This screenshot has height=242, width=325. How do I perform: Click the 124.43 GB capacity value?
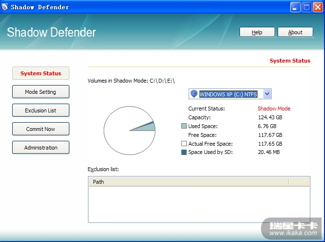coord(270,117)
